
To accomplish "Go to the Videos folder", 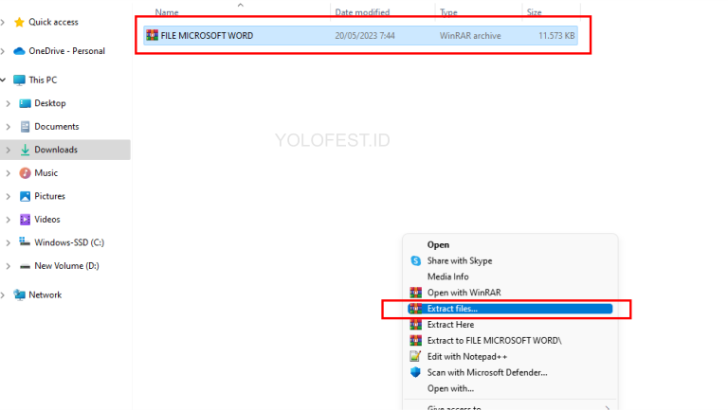I will [47, 220].
